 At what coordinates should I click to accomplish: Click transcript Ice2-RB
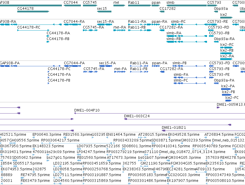click(x=227, y=50)
